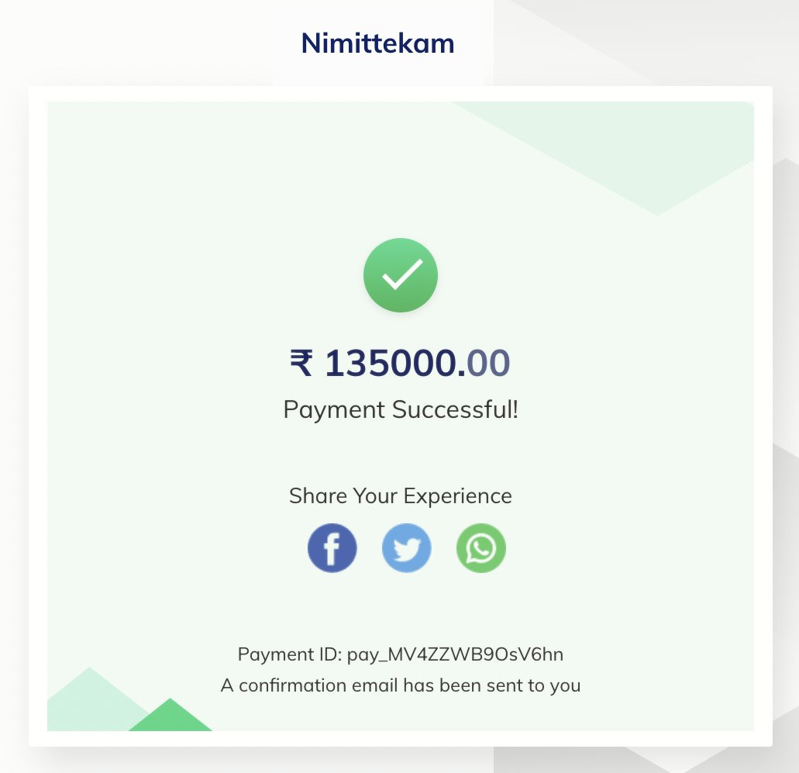Screen dimensions: 799x773
Task: Click the dark green triangle at card bottom
Action: point(170,719)
